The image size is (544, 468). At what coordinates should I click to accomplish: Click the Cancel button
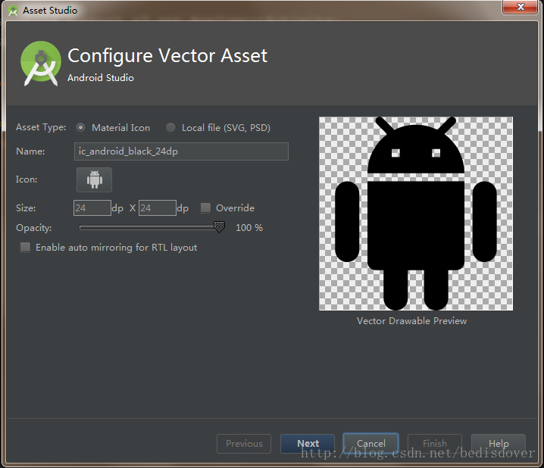[371, 443]
